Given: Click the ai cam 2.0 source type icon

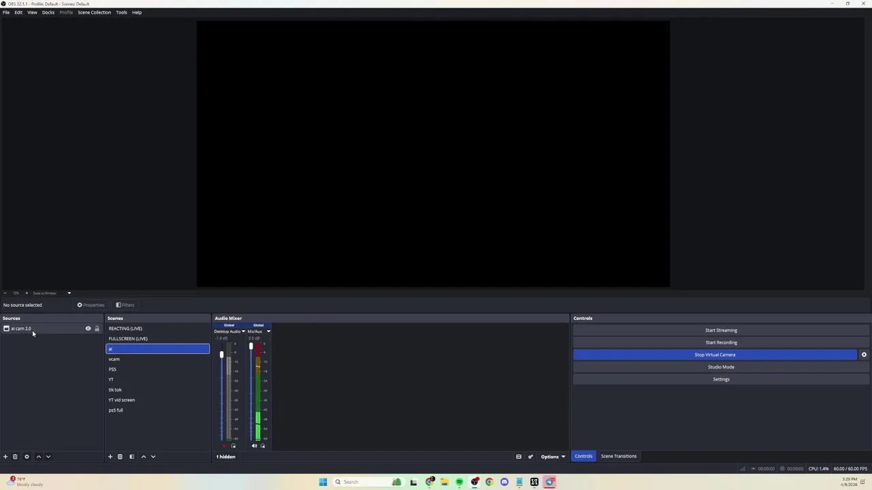Looking at the screenshot, I should (6, 329).
